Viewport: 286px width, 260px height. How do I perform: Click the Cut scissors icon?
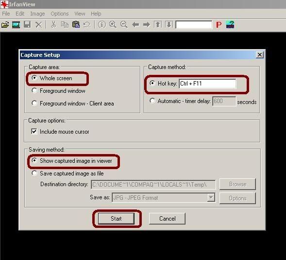click(x=53, y=24)
